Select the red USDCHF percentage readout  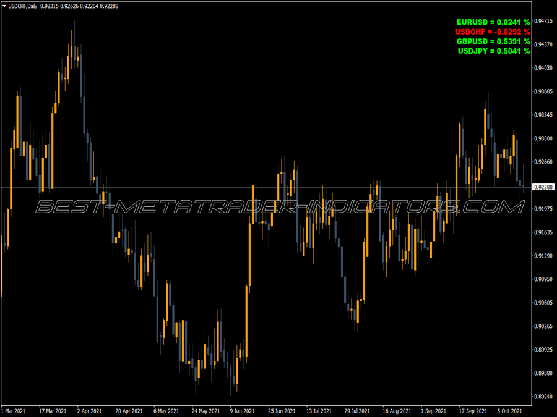[493, 32]
